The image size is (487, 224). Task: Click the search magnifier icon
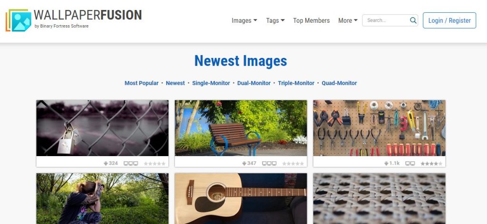tap(413, 20)
